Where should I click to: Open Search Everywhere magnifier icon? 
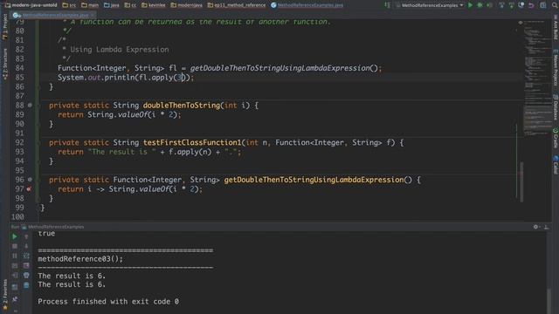click(x=555, y=5)
